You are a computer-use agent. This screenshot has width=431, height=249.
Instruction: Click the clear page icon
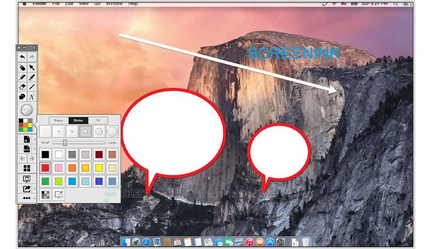pyautogui.click(x=27, y=149)
